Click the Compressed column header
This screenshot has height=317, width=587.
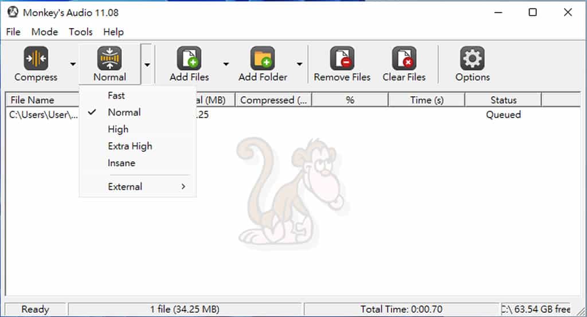pyautogui.click(x=273, y=100)
